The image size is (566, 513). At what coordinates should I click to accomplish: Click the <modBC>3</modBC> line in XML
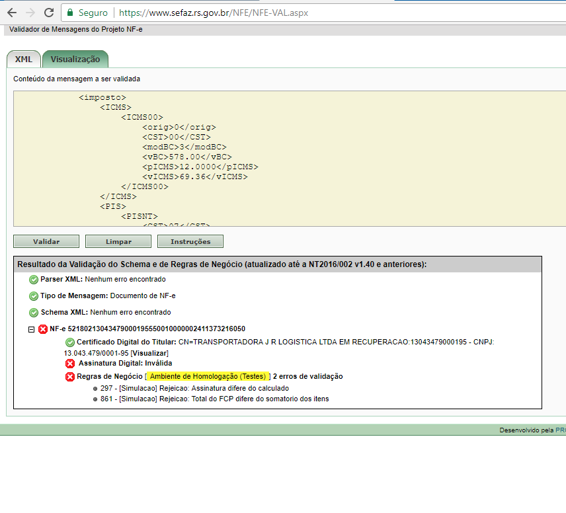tap(184, 147)
